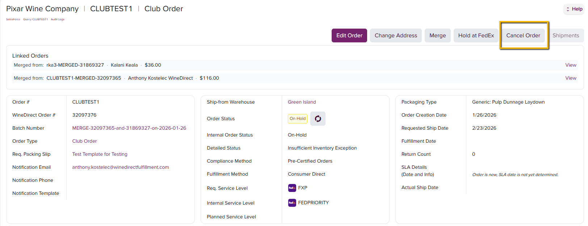Click Insufficient Inventory Exception text

click(322, 148)
